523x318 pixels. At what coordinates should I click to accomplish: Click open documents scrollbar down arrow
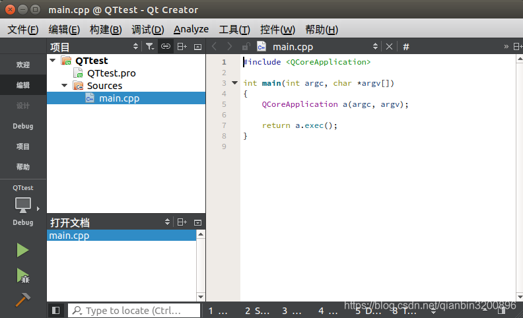coord(201,297)
